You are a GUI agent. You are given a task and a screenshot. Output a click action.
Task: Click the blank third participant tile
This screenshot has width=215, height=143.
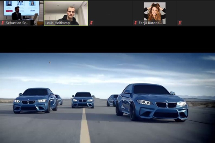coord(110,13)
